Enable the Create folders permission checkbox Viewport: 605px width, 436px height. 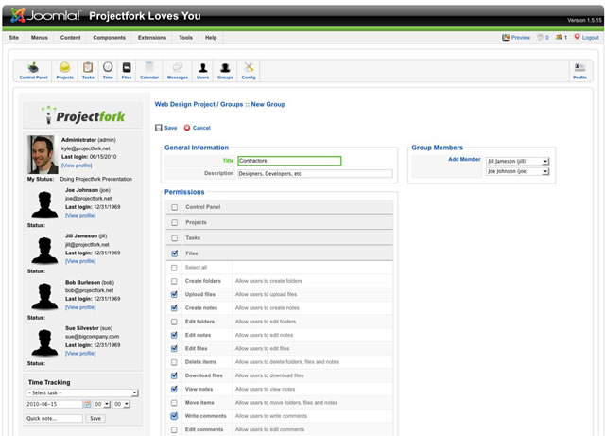174,281
